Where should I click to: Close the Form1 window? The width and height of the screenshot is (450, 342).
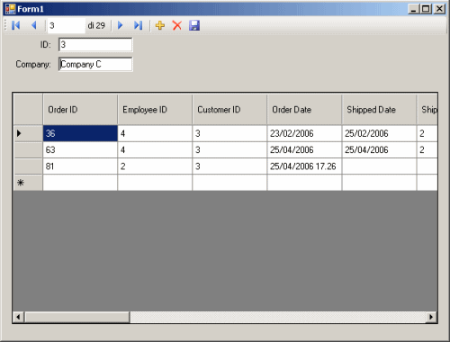[439, 9]
